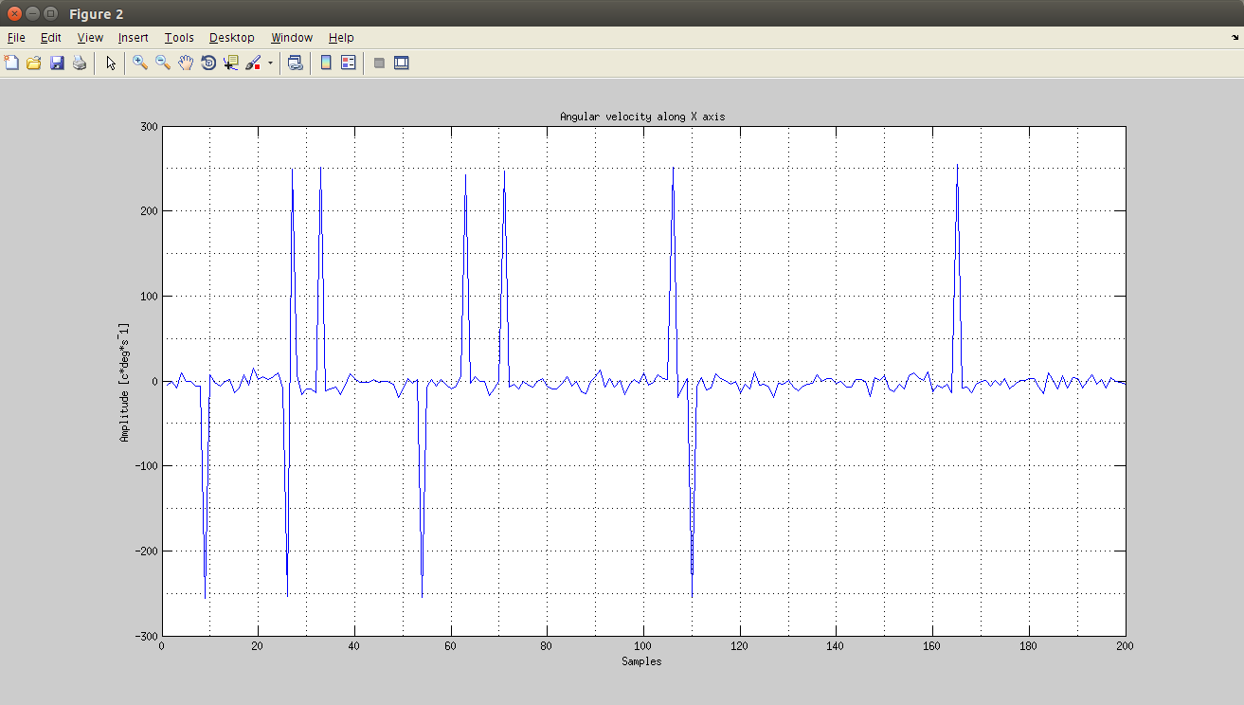This screenshot has height=705, width=1244.
Task: Activate the Data Cursor tool
Action: coord(231,63)
